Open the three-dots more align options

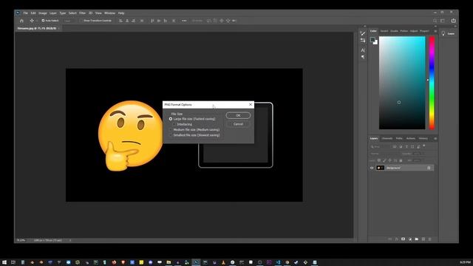click(x=184, y=21)
